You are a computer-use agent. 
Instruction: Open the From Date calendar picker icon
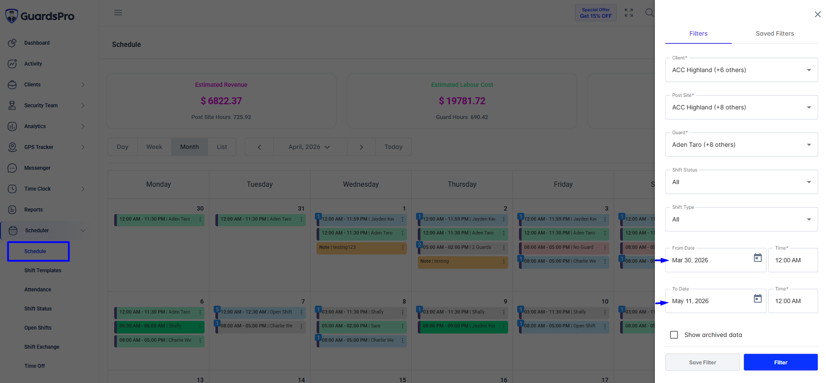point(757,258)
